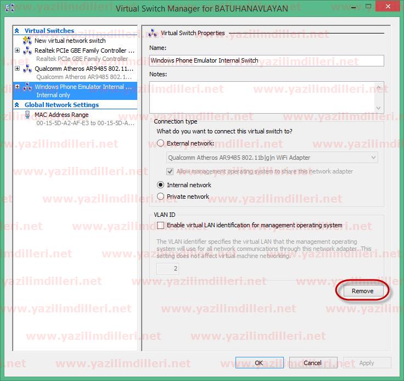Select the External network radio button

(x=160, y=143)
